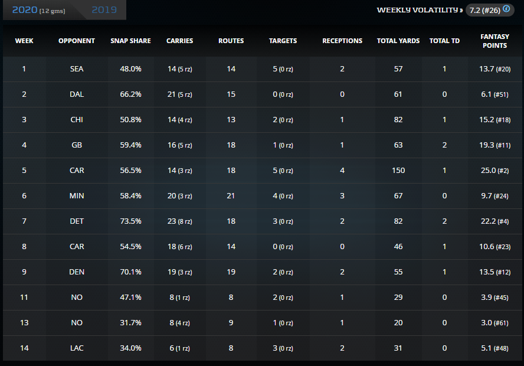Sort by Snap Share column header
The image size is (524, 366).
pos(130,41)
